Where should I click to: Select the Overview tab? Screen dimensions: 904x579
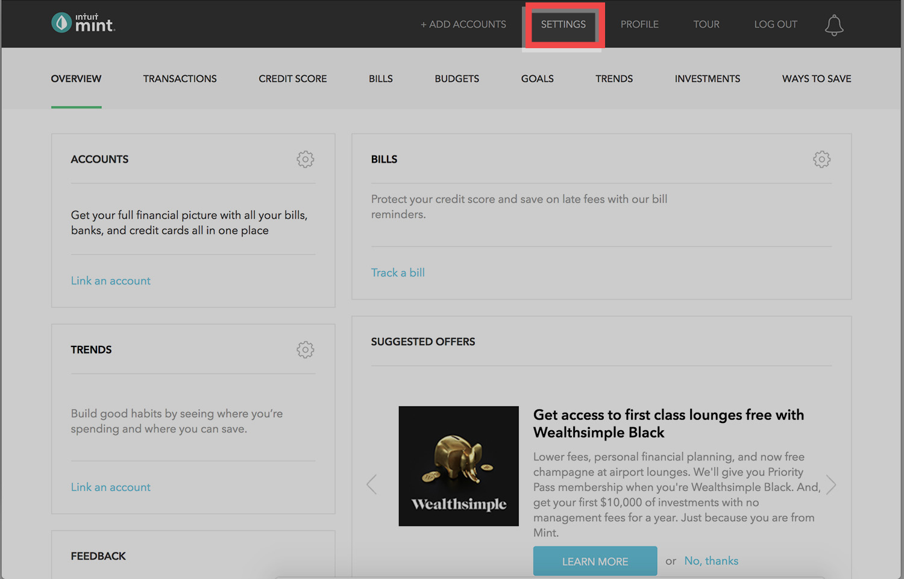coord(76,79)
